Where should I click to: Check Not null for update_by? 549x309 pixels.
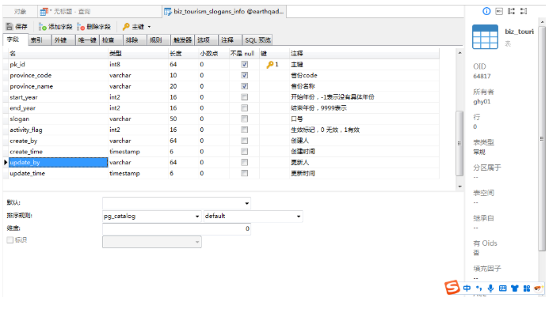244,162
